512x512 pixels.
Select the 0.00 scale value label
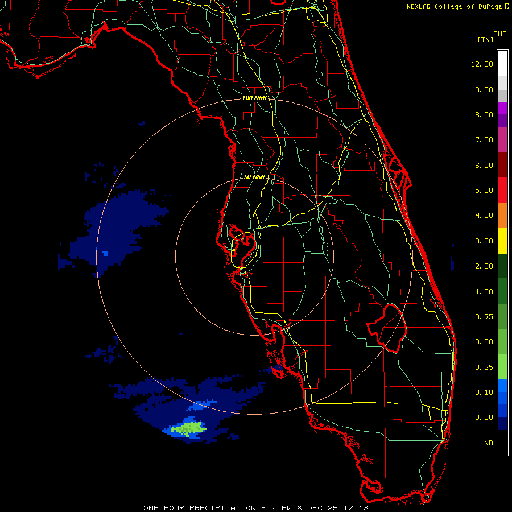[x=484, y=418]
